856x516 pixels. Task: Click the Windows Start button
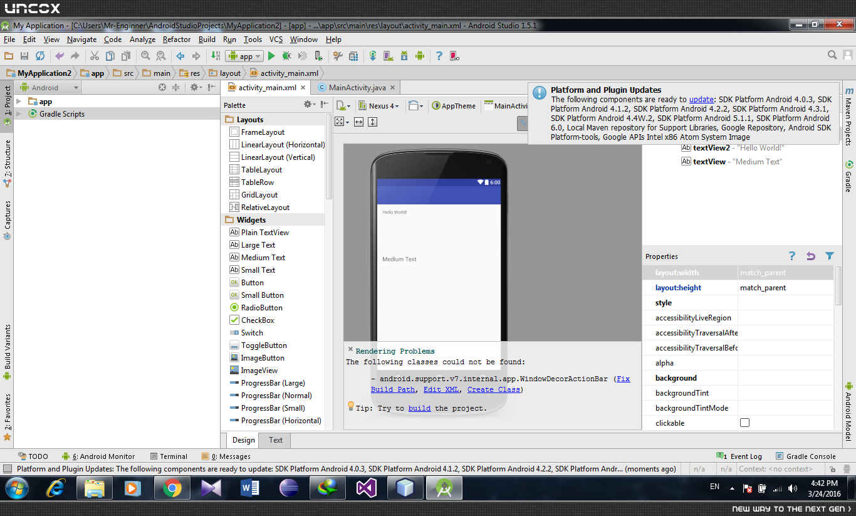(16, 488)
